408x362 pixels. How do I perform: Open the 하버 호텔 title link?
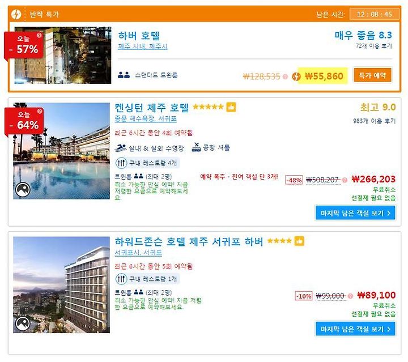(139, 36)
